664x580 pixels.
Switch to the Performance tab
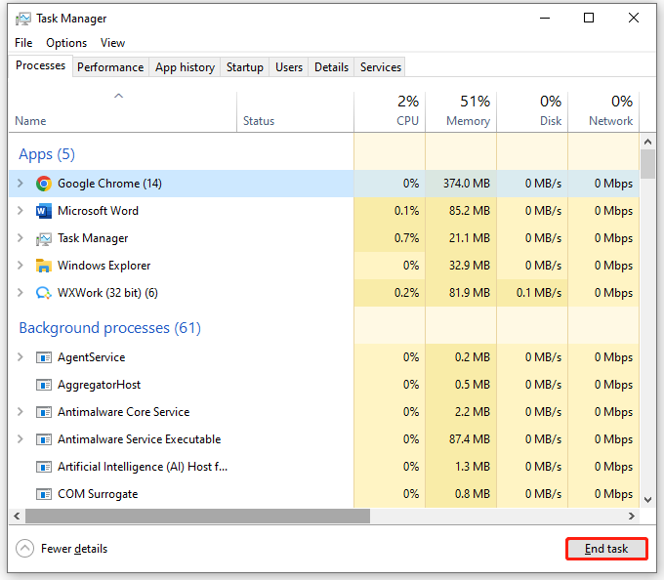click(110, 67)
